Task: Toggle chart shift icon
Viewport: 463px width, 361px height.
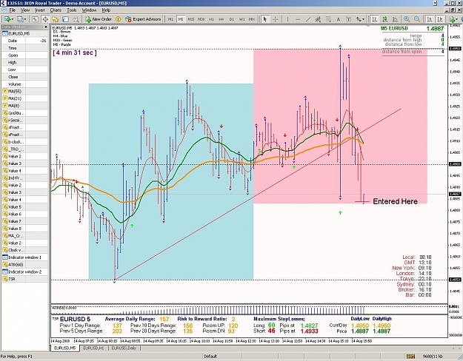Action: [440, 19]
